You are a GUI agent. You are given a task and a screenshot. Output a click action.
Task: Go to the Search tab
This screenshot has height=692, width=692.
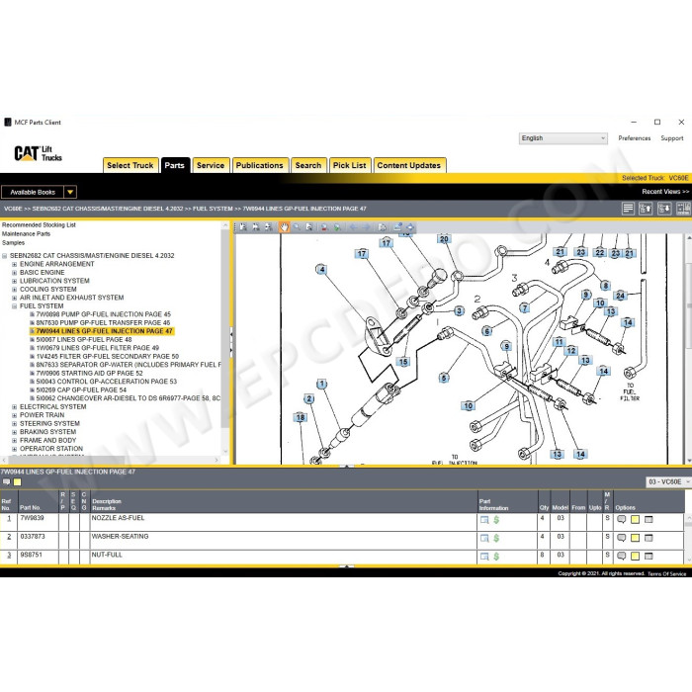pyautogui.click(x=308, y=165)
